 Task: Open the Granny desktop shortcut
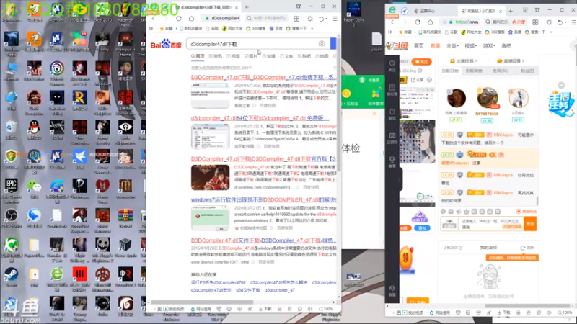point(102,40)
